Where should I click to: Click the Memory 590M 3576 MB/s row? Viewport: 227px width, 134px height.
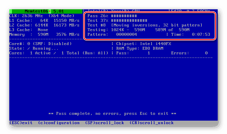coord(44,35)
